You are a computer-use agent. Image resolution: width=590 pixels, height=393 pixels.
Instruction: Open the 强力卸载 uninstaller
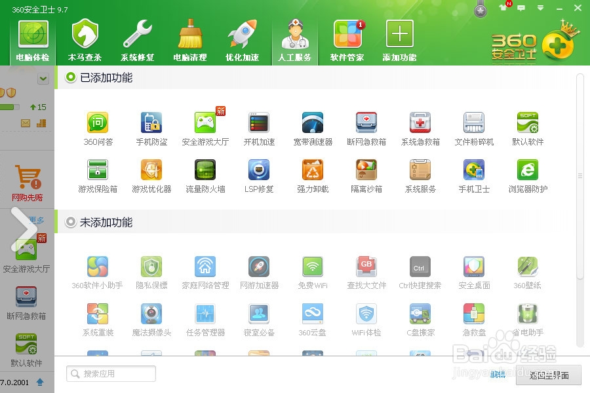coord(313,176)
